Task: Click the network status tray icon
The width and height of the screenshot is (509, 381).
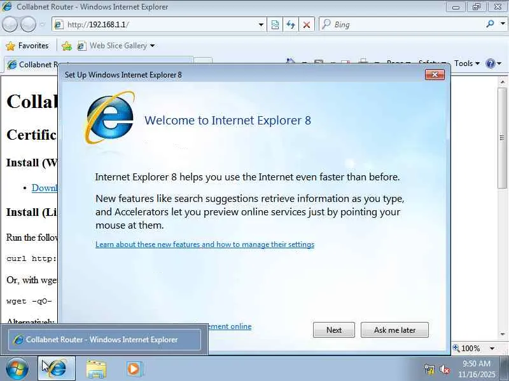Action: click(429, 369)
